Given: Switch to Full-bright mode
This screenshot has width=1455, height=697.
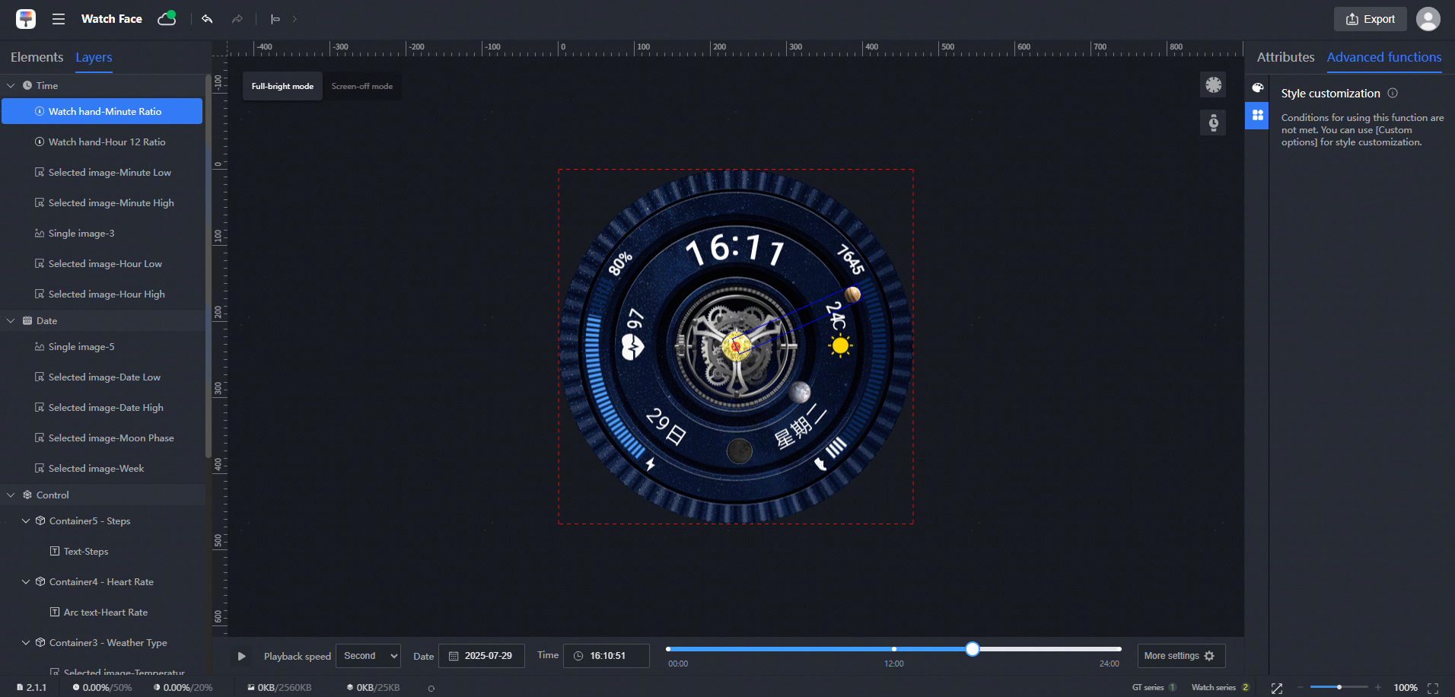Looking at the screenshot, I should 282,86.
